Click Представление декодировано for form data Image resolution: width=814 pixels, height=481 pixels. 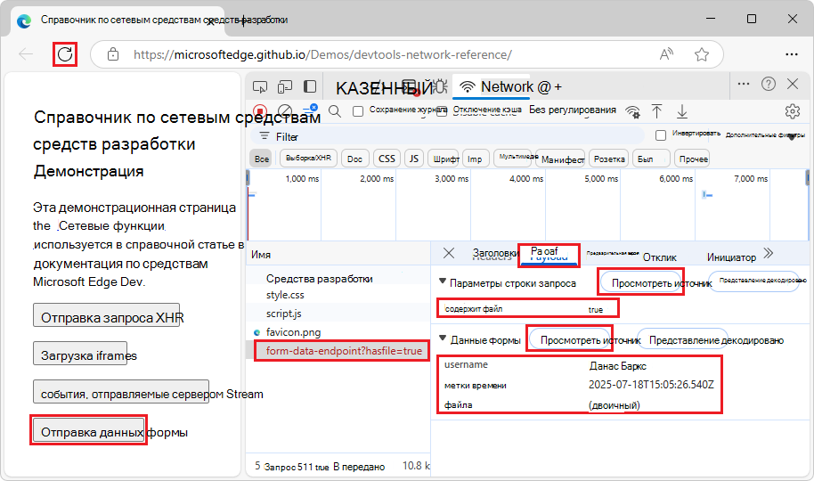[x=681, y=339]
